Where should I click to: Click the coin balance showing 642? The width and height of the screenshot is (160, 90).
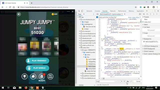(54, 14)
